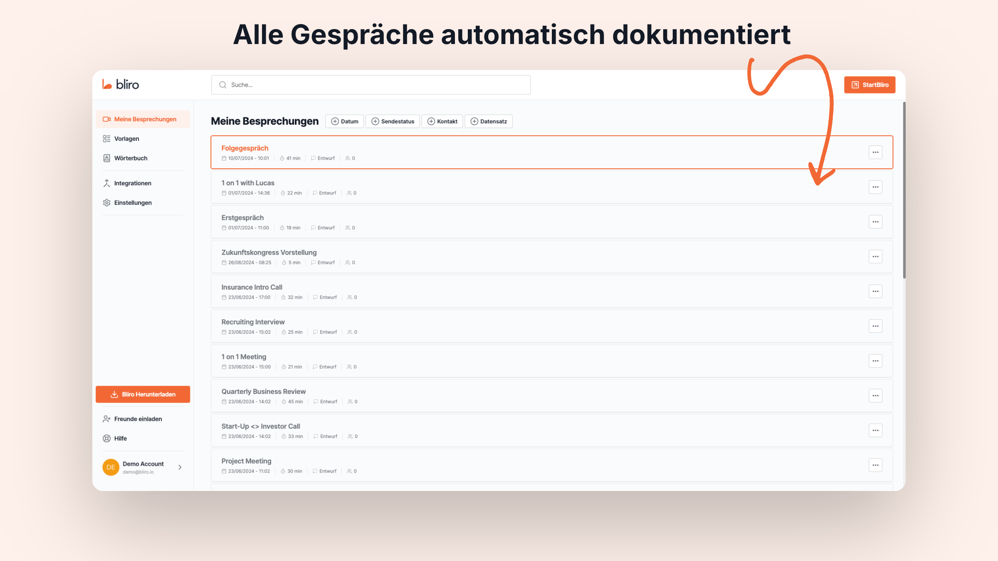Screen dimensions: 998x561
Task: Click the bliro logo icon
Action: (x=106, y=84)
